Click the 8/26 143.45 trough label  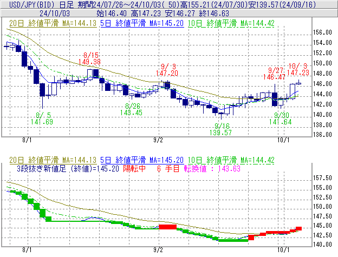[131, 109]
